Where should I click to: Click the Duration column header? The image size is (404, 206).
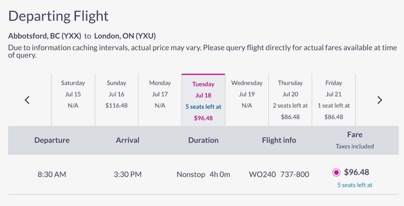203,140
